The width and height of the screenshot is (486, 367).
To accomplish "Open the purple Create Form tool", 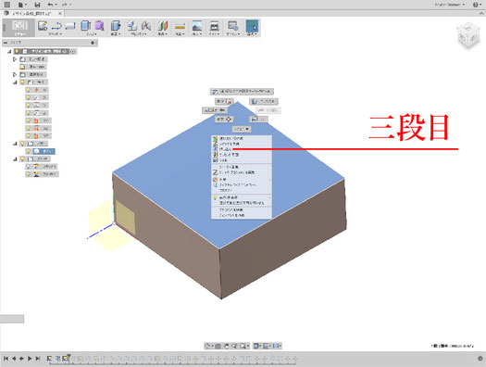I will pyautogui.click(x=99, y=26).
